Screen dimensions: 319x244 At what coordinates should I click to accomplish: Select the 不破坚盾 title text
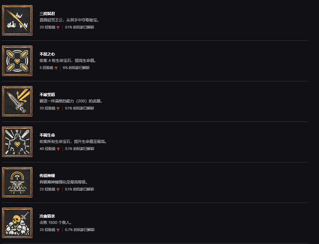(47, 95)
